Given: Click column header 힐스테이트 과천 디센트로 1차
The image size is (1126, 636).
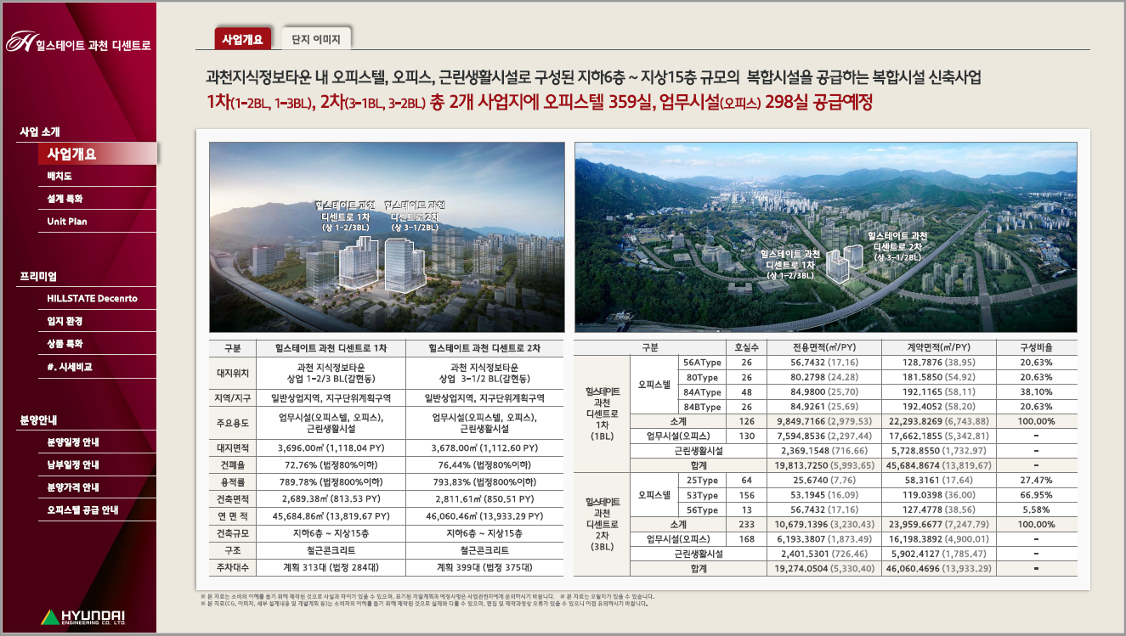Looking at the screenshot, I should [331, 348].
